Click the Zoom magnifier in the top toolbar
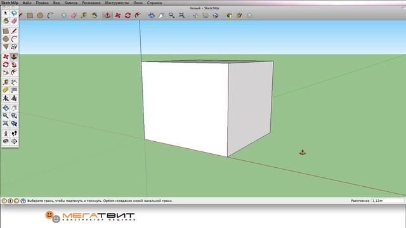The image size is (406, 228). pyautogui.click(x=171, y=15)
